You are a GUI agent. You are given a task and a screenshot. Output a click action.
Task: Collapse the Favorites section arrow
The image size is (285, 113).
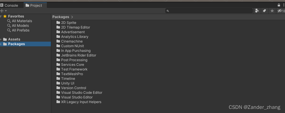click(x=1, y=16)
